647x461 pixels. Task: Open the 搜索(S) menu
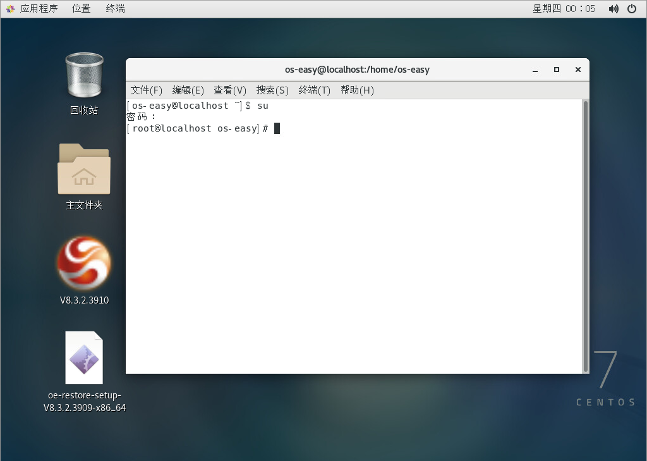click(x=272, y=90)
